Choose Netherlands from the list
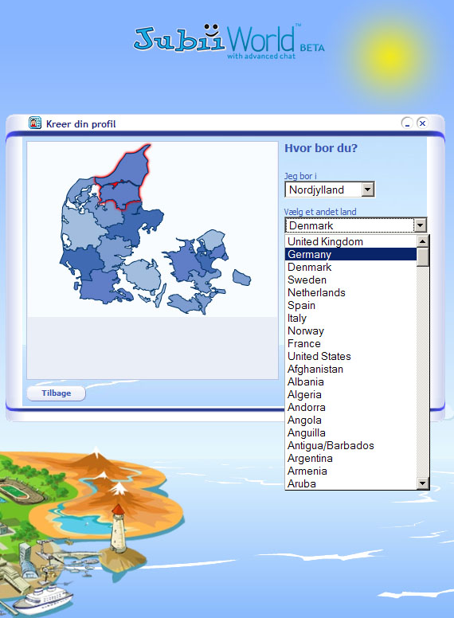This screenshot has height=618, width=454. [350, 292]
